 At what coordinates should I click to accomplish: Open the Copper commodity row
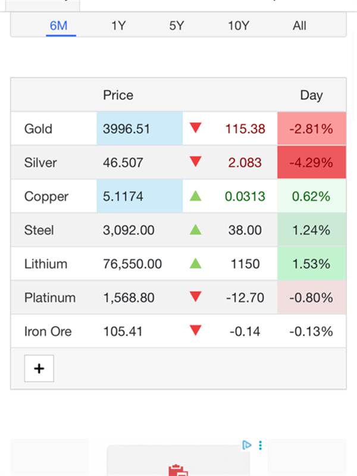pyautogui.click(x=46, y=196)
